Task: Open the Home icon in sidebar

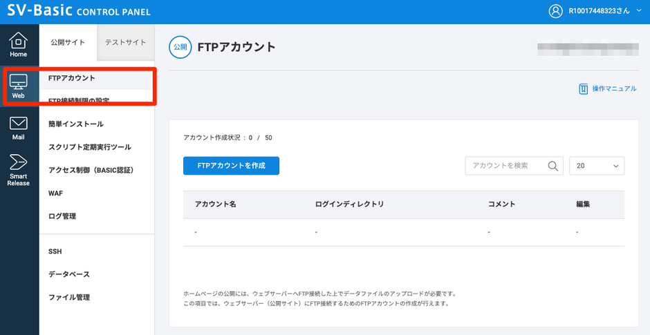Action: 19,41
